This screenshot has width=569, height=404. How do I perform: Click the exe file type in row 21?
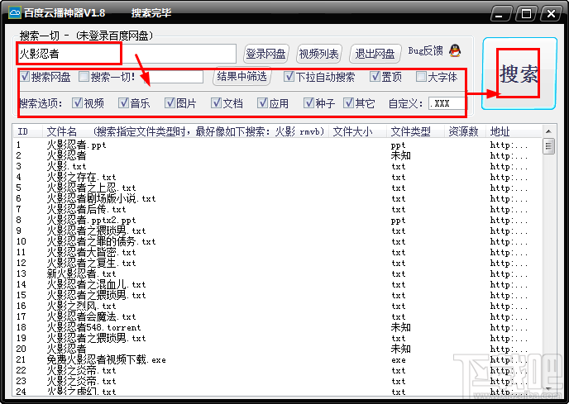pyautogui.click(x=399, y=359)
